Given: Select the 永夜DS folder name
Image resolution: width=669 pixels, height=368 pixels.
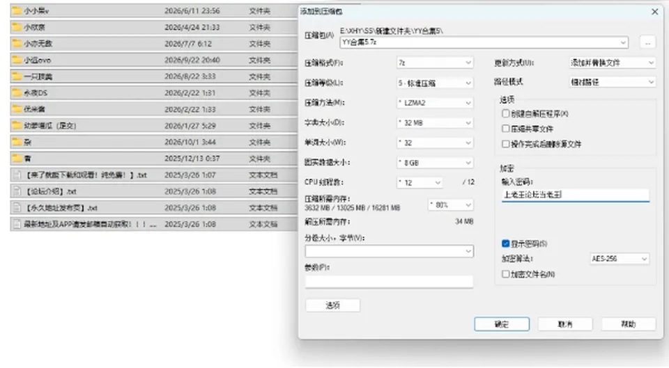Looking at the screenshot, I should (x=36, y=93).
